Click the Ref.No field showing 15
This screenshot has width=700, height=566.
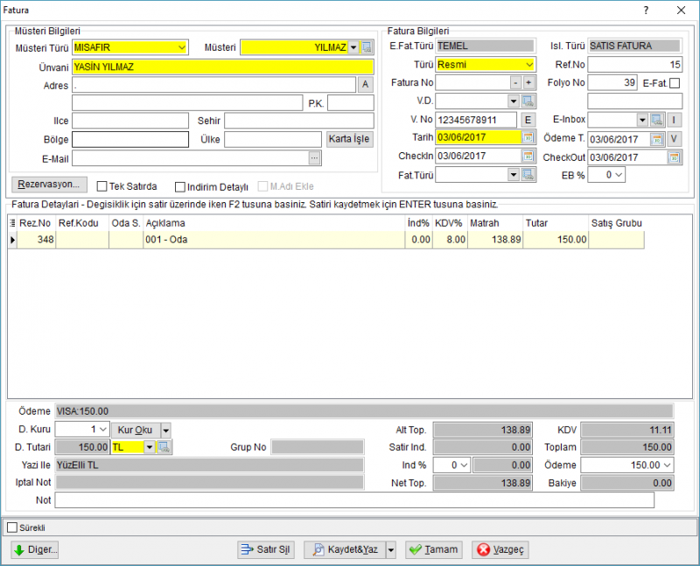point(635,65)
